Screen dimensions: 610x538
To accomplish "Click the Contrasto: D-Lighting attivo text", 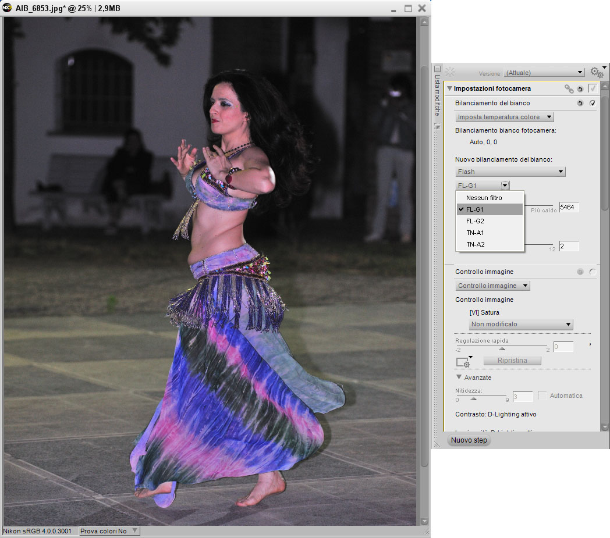I will click(x=496, y=414).
